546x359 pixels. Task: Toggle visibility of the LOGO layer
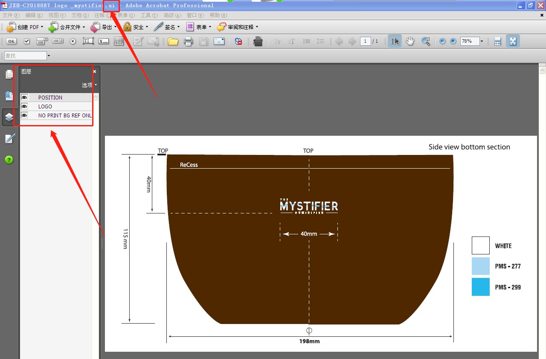tap(24, 106)
